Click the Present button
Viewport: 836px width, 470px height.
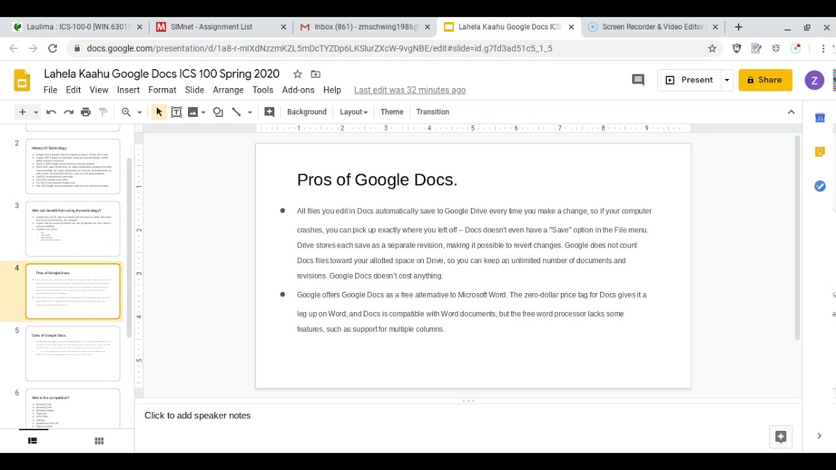[689, 80]
